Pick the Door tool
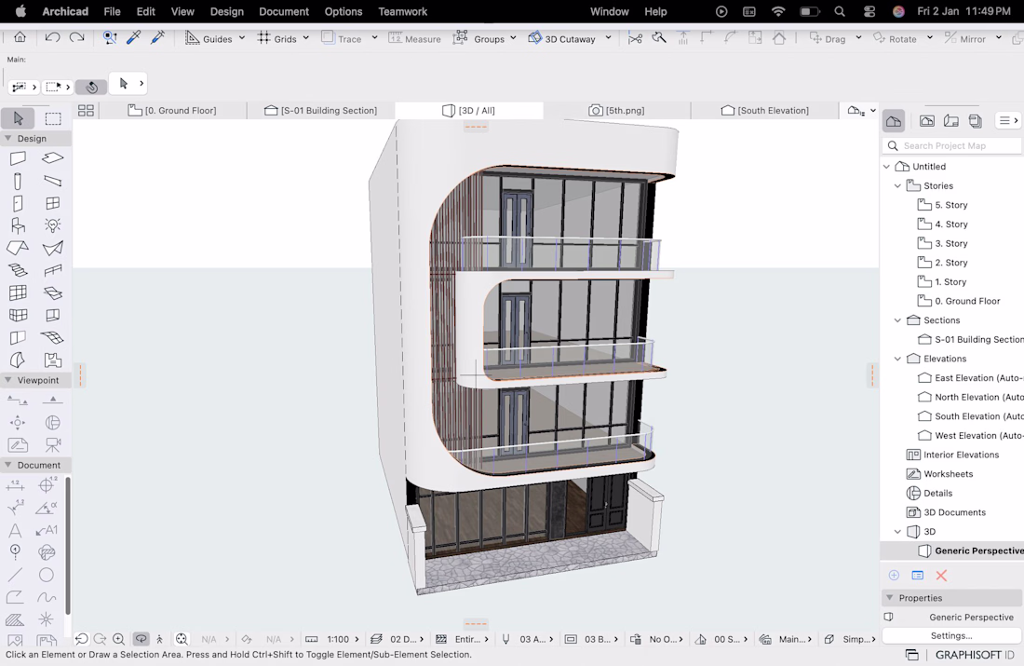This screenshot has width=1024, height=666. click(18, 203)
